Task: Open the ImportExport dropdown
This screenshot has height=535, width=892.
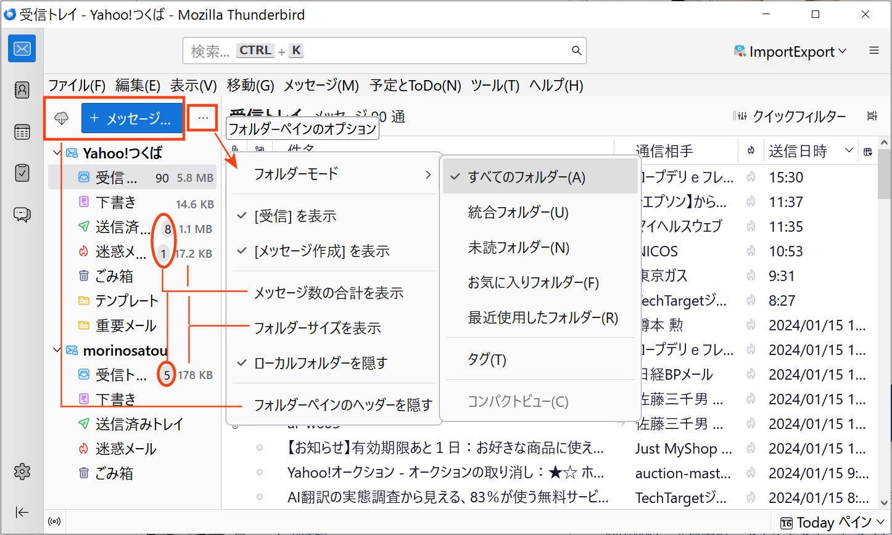Action: click(790, 51)
